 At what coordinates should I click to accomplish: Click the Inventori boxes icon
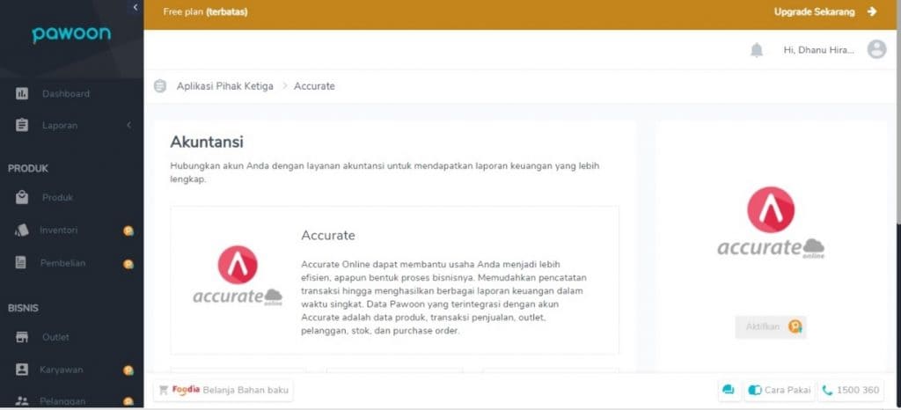coord(22,231)
